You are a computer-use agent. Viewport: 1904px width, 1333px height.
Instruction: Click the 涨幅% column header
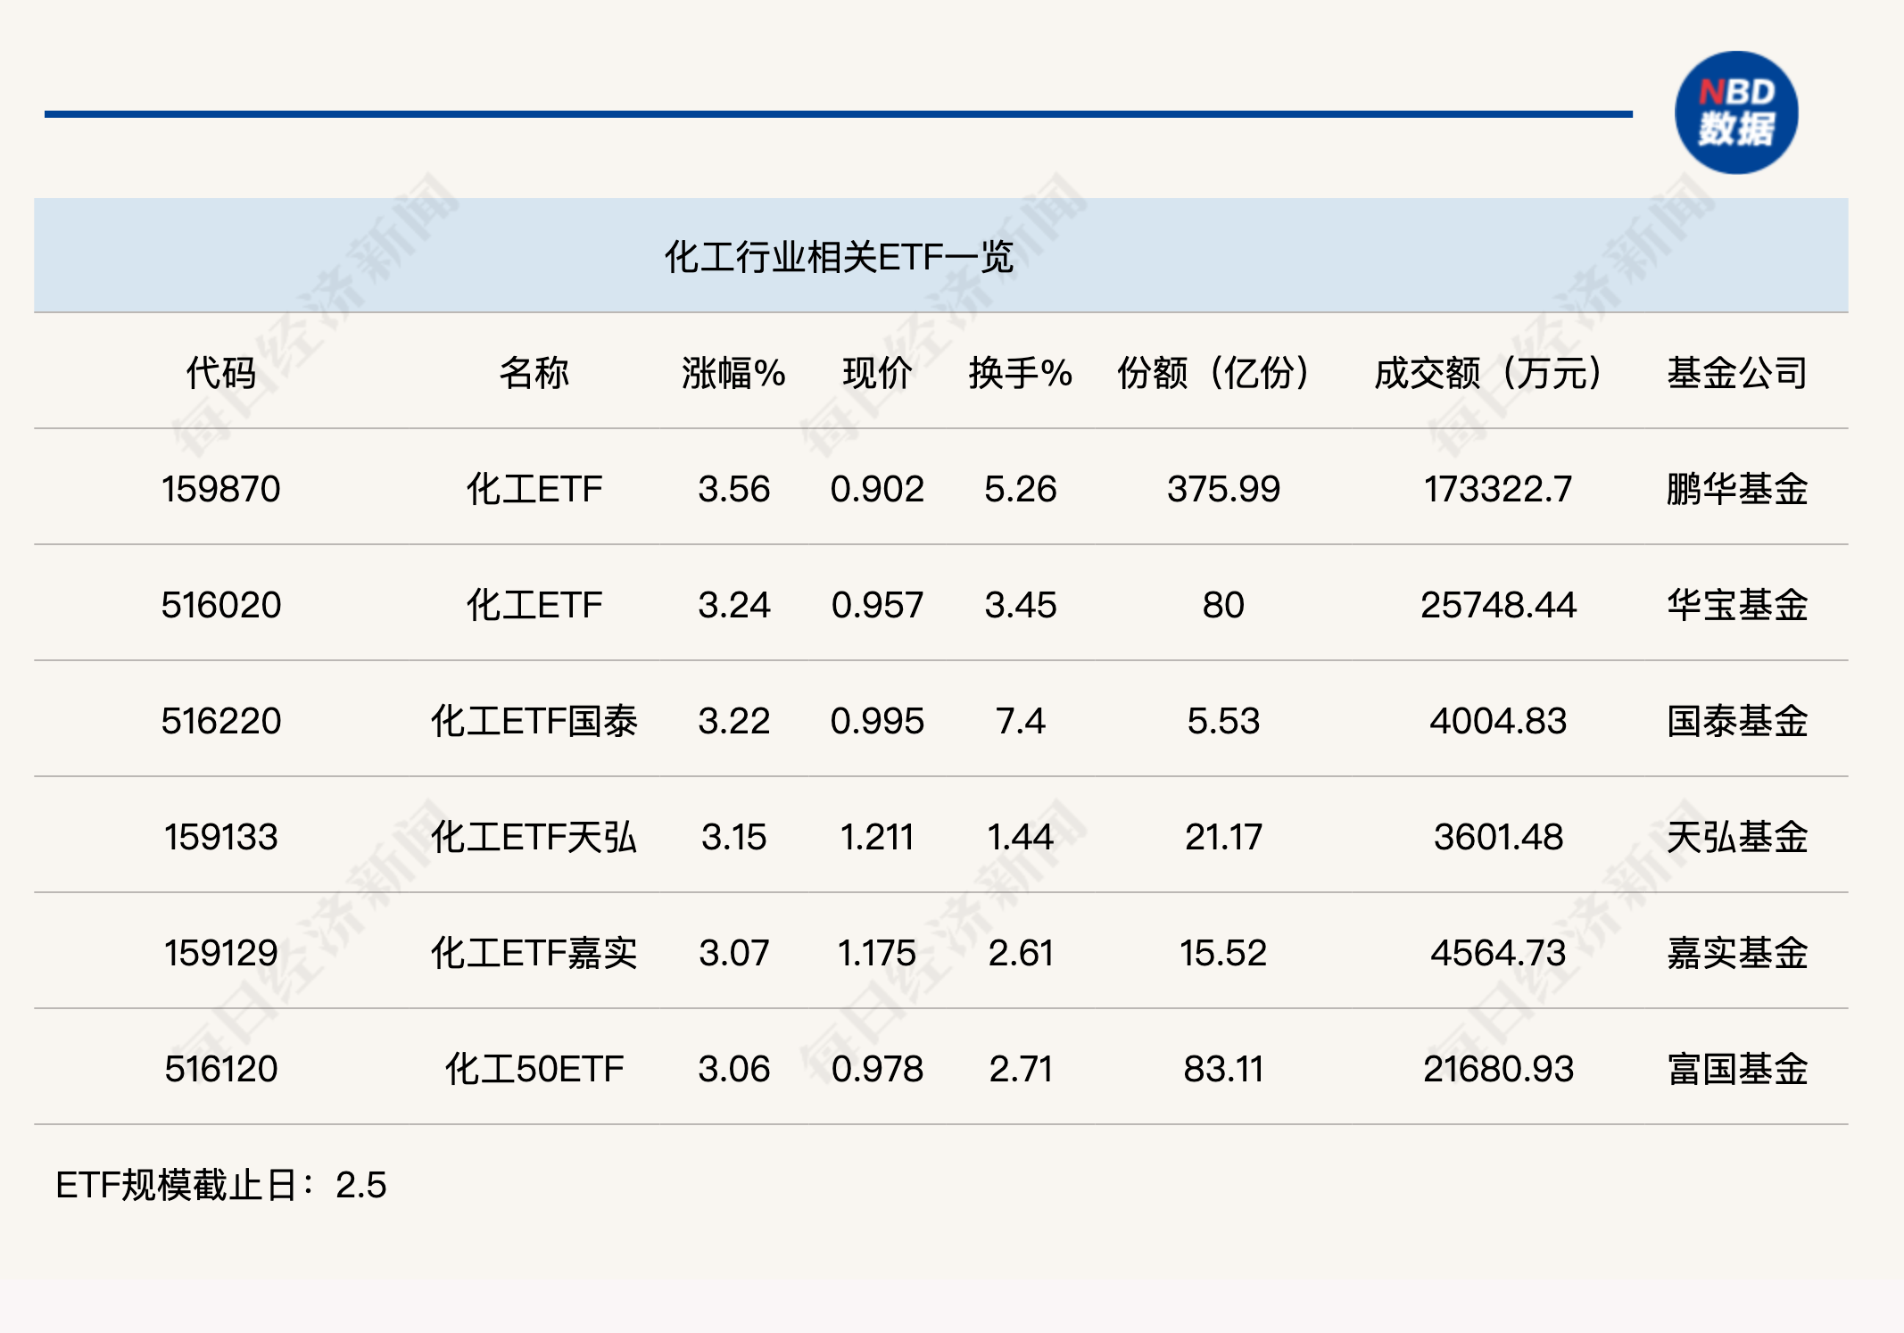point(733,372)
